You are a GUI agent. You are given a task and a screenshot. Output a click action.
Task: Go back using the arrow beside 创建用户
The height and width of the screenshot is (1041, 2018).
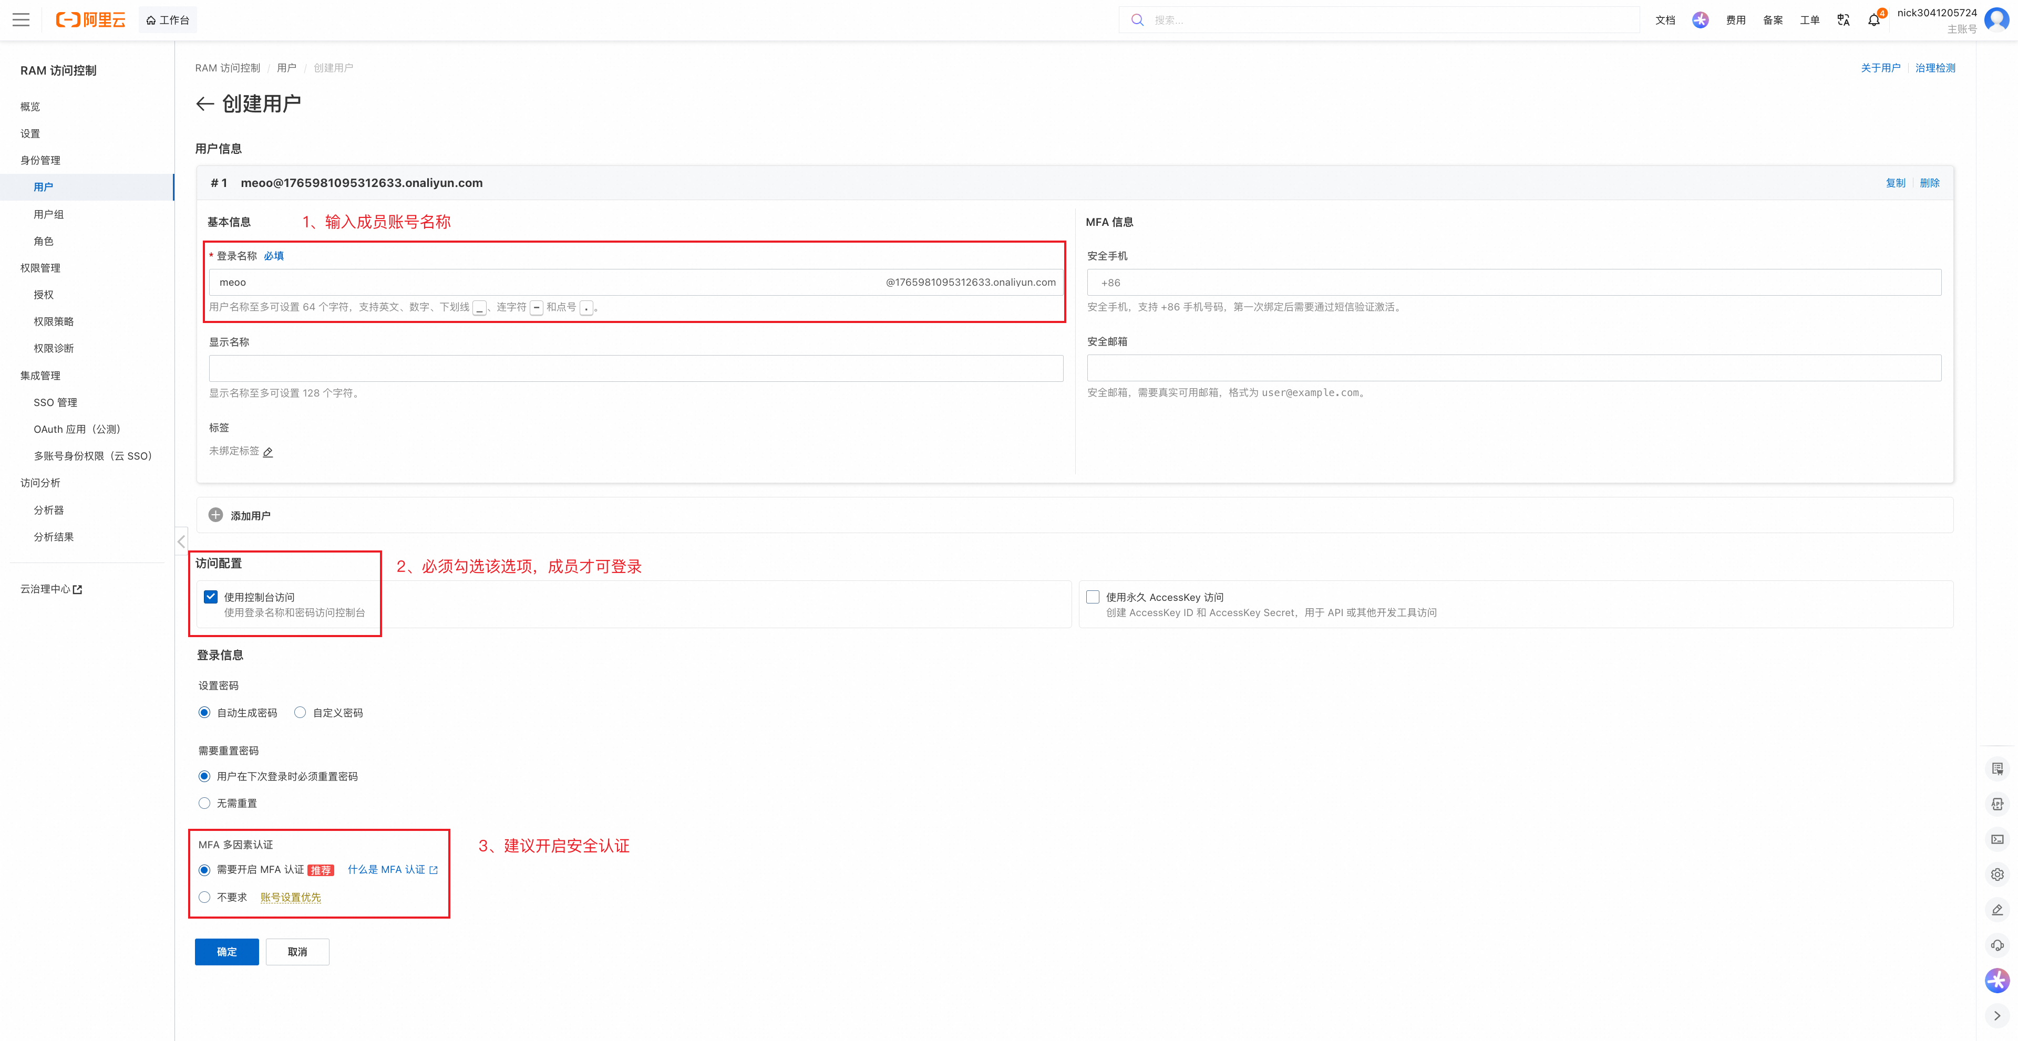[x=204, y=103]
